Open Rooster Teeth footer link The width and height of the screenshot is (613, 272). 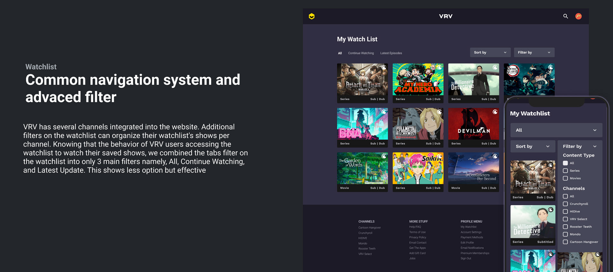[x=367, y=249]
